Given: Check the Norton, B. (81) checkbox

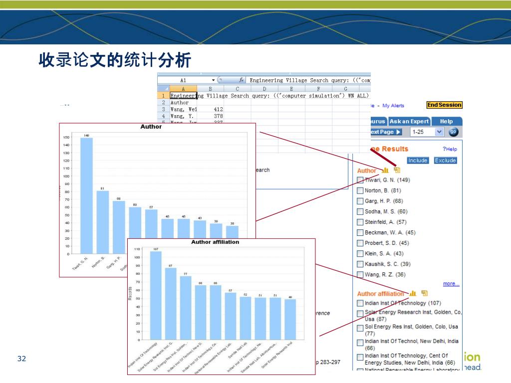Looking at the screenshot, I should pos(360,191).
